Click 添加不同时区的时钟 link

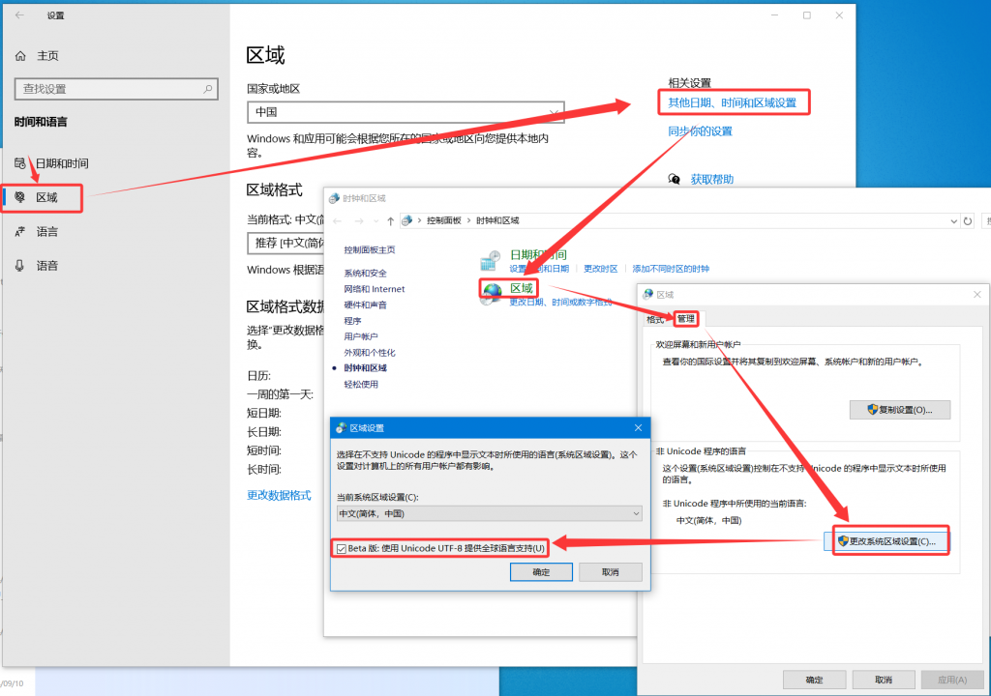(671, 269)
